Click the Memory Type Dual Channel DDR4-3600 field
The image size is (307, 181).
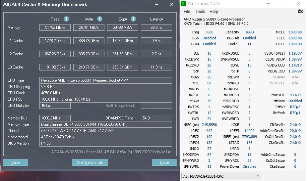[106, 124]
